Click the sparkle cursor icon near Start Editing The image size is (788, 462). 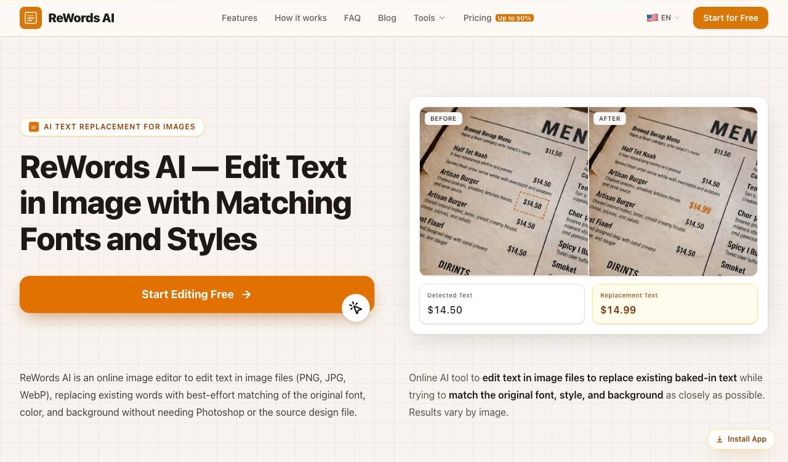point(356,307)
